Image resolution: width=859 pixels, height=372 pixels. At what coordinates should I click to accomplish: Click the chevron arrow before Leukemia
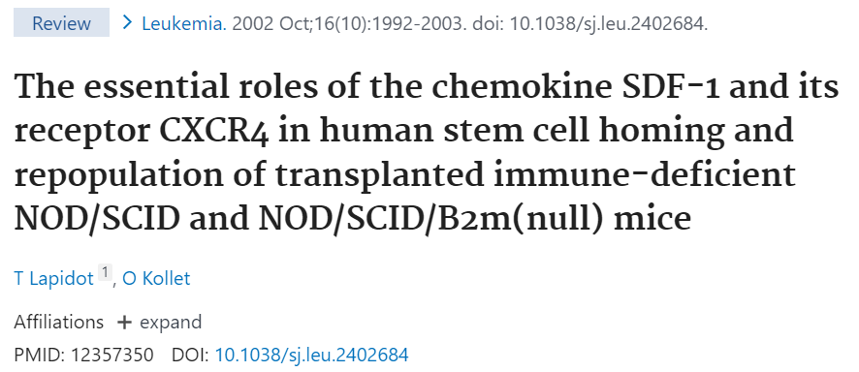(x=128, y=23)
